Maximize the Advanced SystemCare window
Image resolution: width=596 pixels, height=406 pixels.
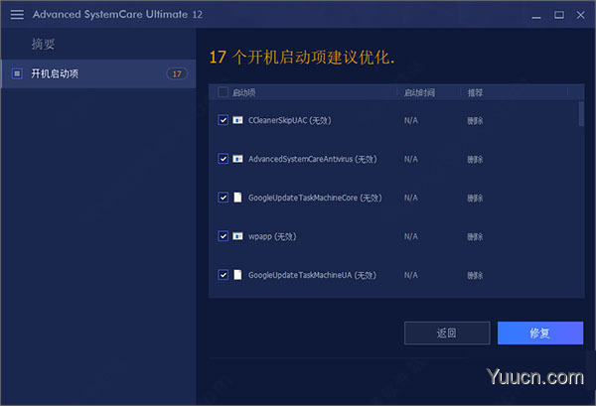[558, 15]
